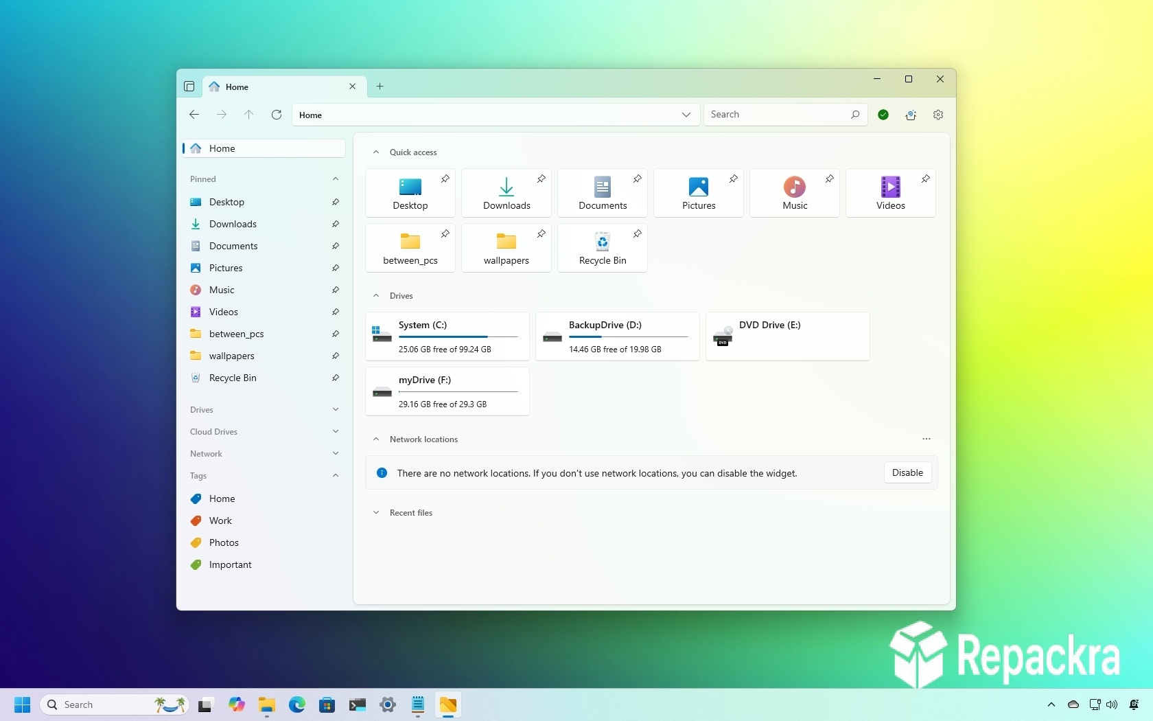Collapse the Pinned sidebar group
The width and height of the screenshot is (1153, 721).
(x=336, y=179)
